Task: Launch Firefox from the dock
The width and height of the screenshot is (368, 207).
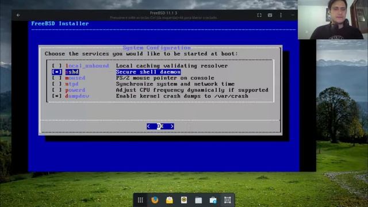Action: click(155, 200)
